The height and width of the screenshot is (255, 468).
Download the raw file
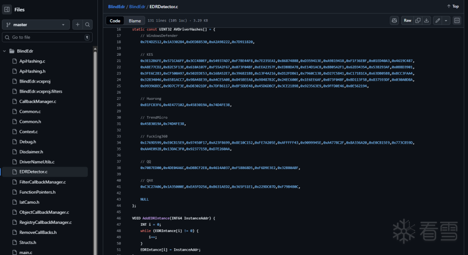(x=427, y=20)
